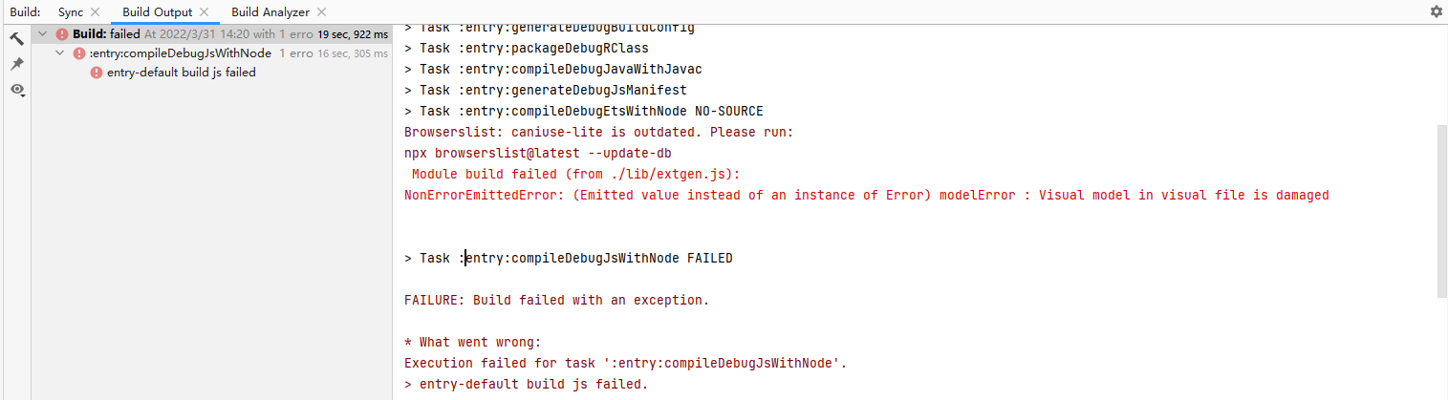Image resolution: width=1448 pixels, height=400 pixels.
Task: Close the Build Analyzer tab
Action: point(321,12)
